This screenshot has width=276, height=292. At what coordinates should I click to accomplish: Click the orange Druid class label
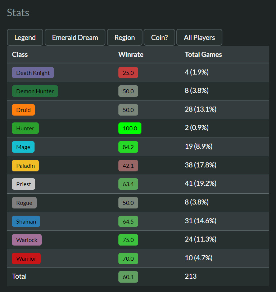(23, 110)
